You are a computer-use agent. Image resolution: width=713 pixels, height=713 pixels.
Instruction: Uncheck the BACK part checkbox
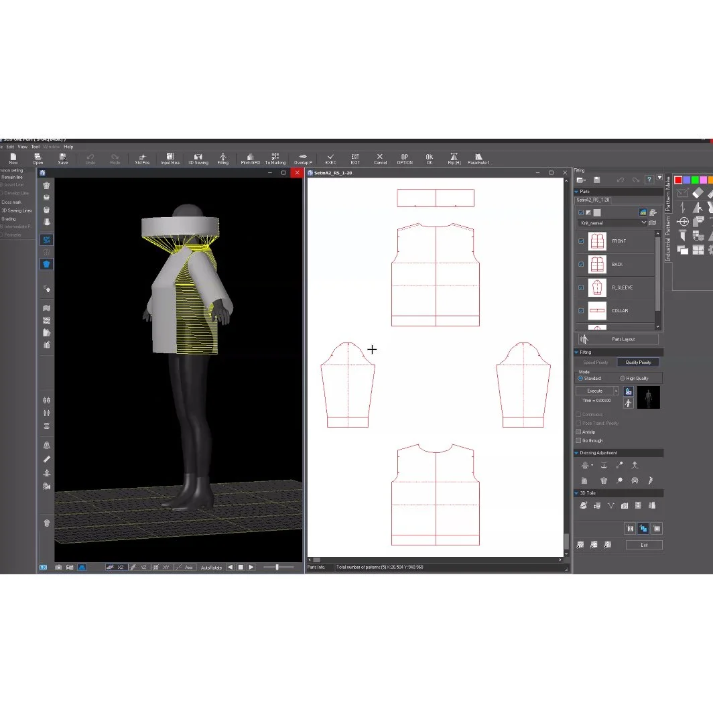(x=581, y=264)
